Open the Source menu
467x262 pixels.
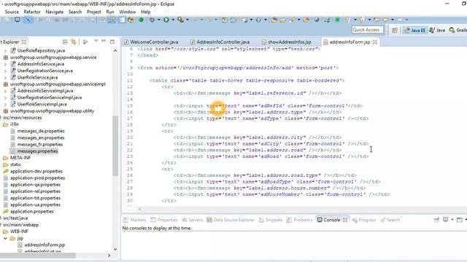click(x=12, y=12)
